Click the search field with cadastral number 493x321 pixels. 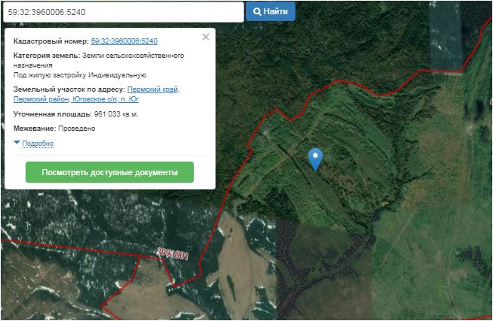(124, 12)
